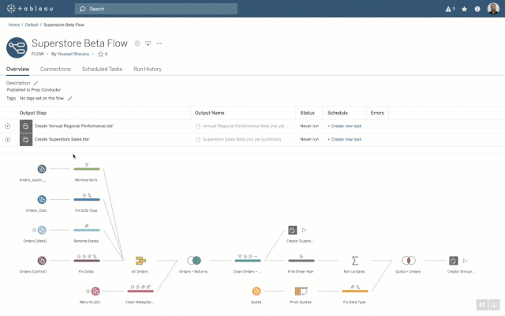Go to Default project breadcrumb
The width and height of the screenshot is (505, 316).
pos(32,24)
